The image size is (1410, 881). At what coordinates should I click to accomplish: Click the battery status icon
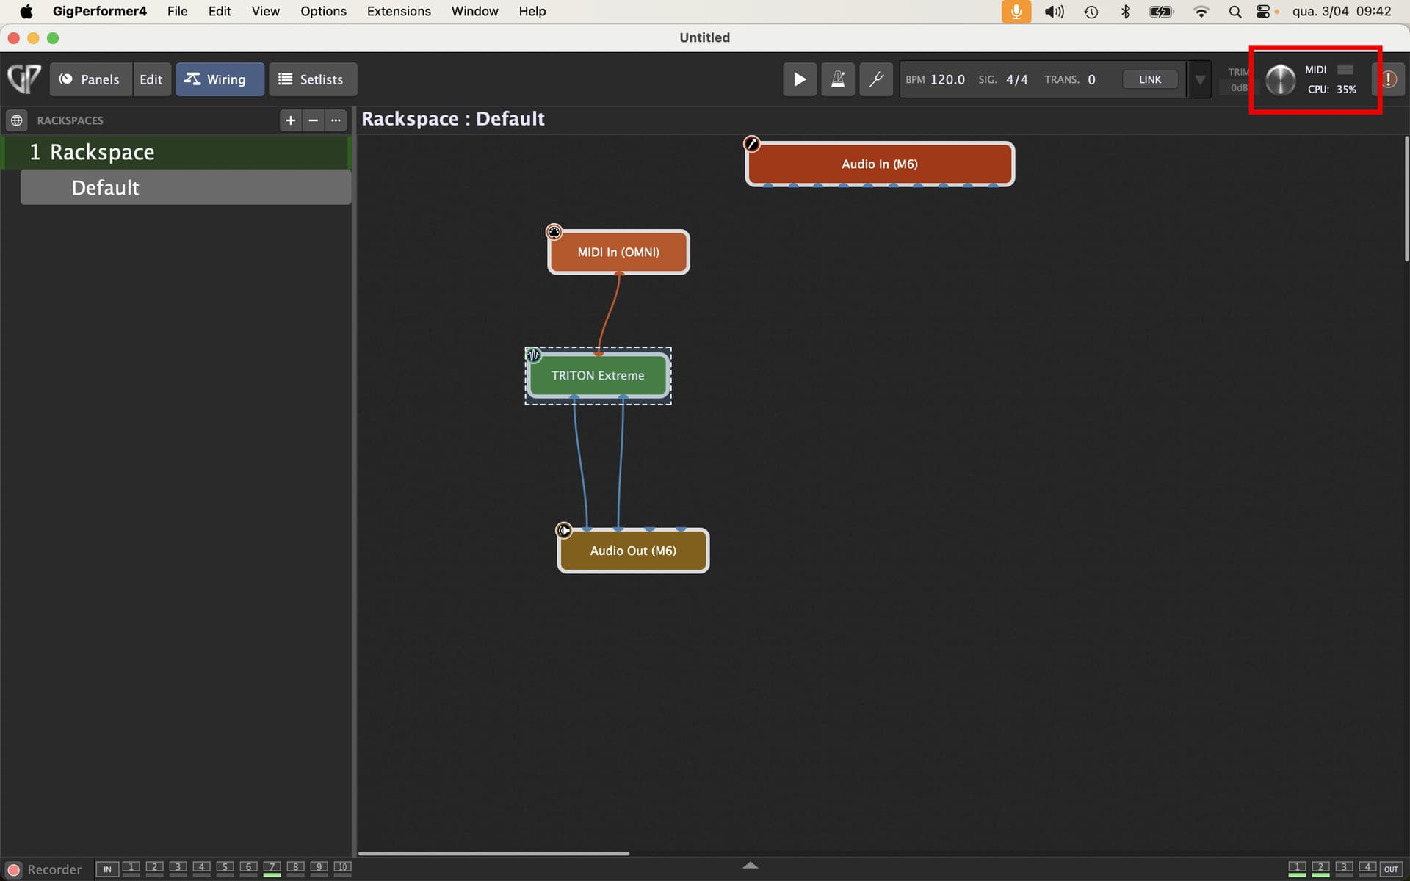pos(1161,11)
